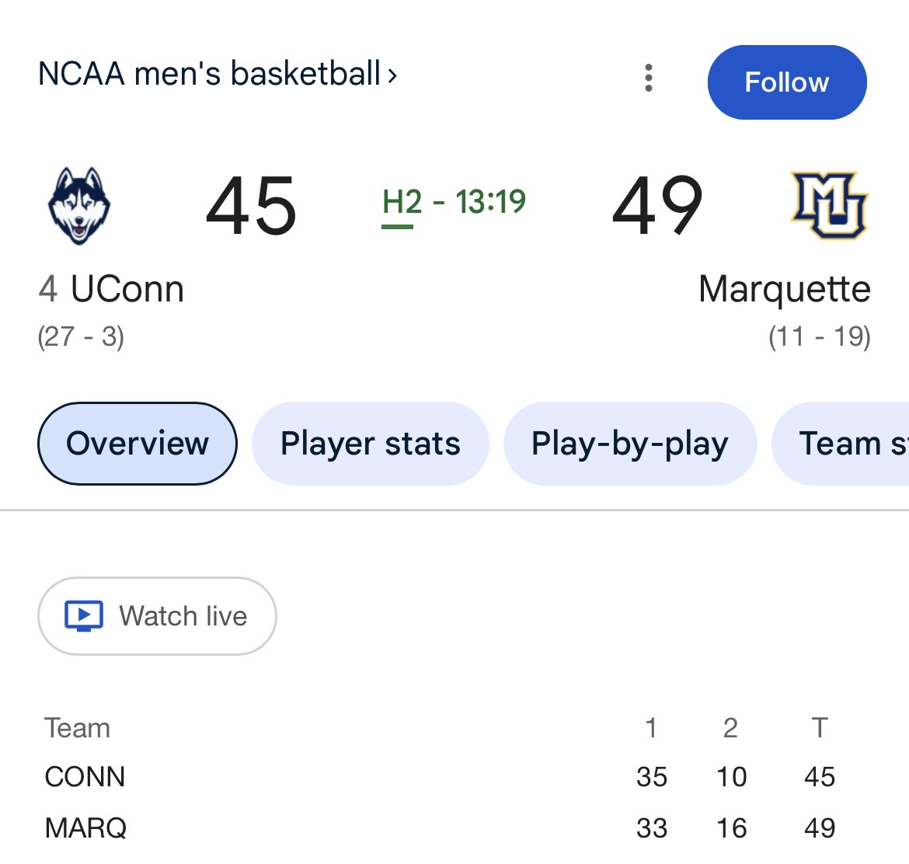Open the Marquette team name
This screenshot has width=909, height=864.
784,289
